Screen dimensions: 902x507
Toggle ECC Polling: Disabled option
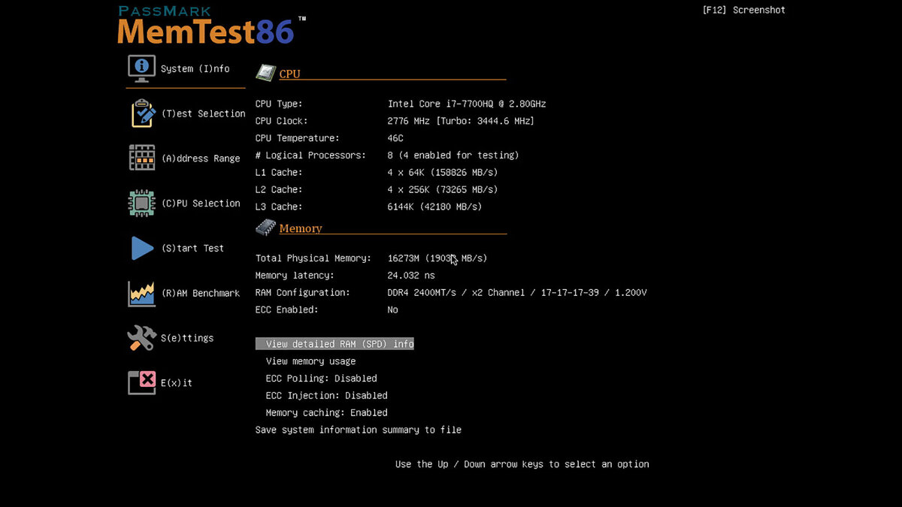321,379
